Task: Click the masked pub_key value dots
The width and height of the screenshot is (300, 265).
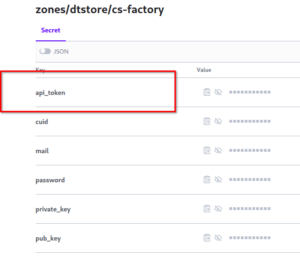Action: pos(250,238)
